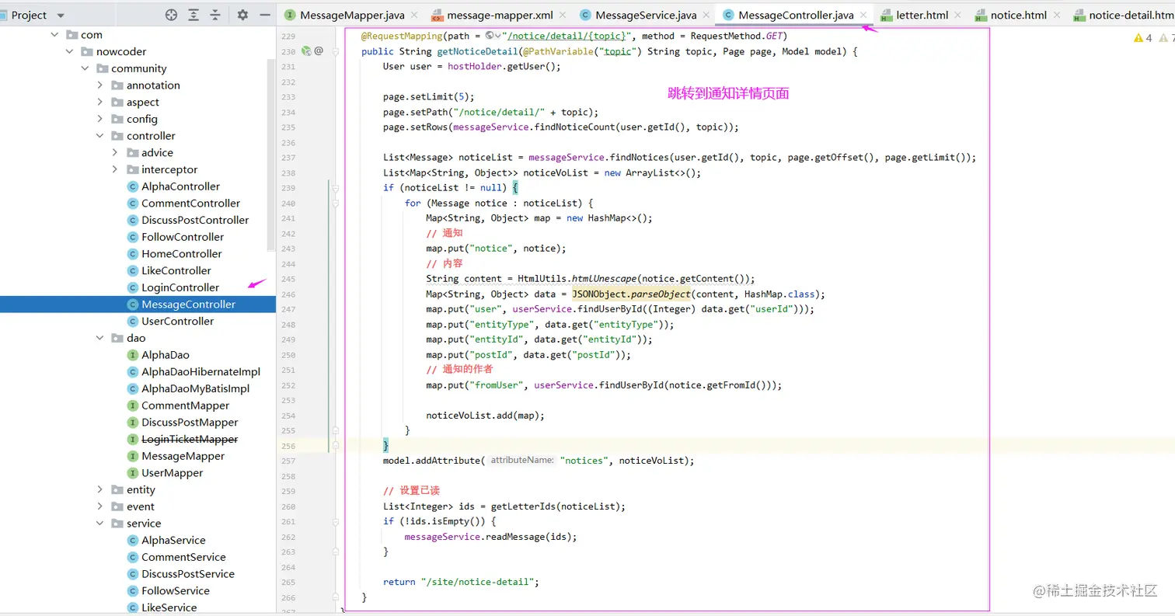Expand the advice folder
The height and width of the screenshot is (616, 1175).
coord(115,152)
